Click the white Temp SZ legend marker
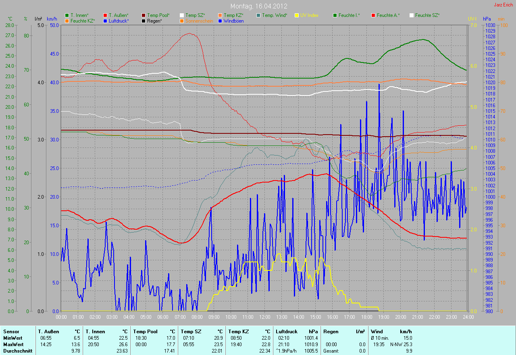Image resolution: width=516 pixels, height=355 pixels. pyautogui.click(x=182, y=15)
